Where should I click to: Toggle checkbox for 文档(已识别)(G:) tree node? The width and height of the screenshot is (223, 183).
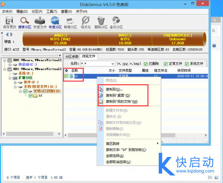[x=25, y=91]
